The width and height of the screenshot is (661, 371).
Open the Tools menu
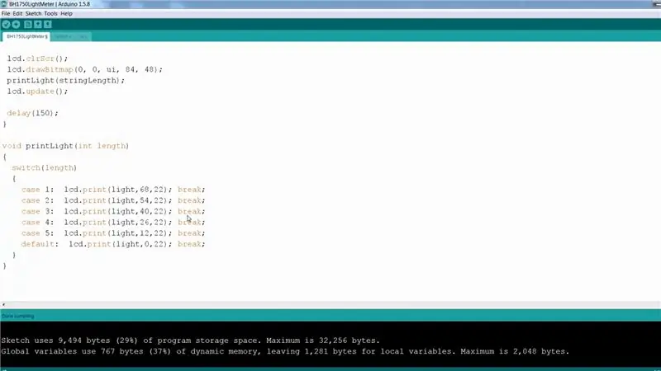click(50, 13)
